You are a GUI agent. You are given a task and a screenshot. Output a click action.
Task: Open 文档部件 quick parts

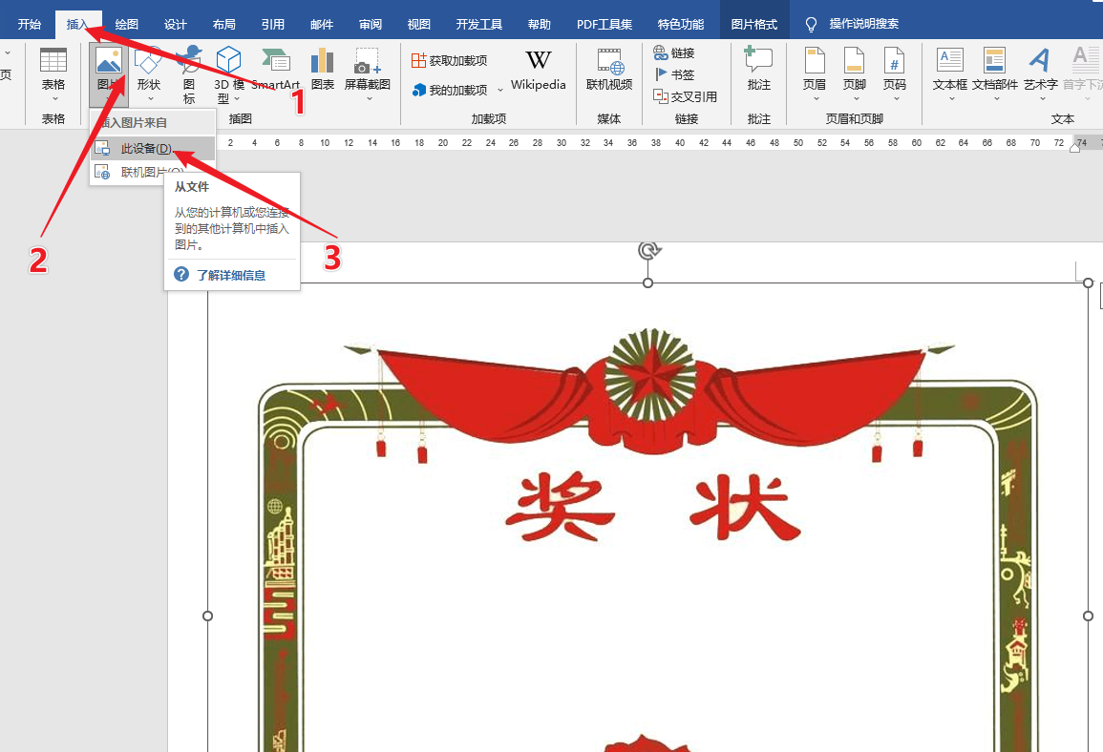(995, 73)
